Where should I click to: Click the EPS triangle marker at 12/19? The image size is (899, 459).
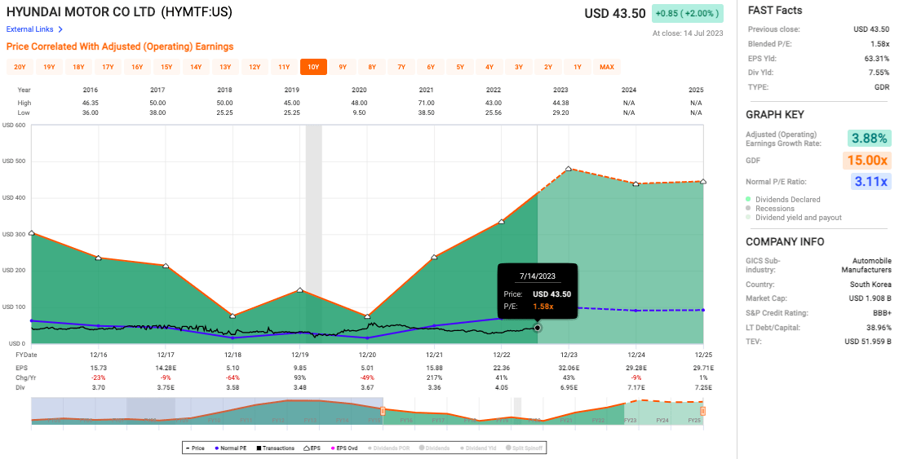300,290
